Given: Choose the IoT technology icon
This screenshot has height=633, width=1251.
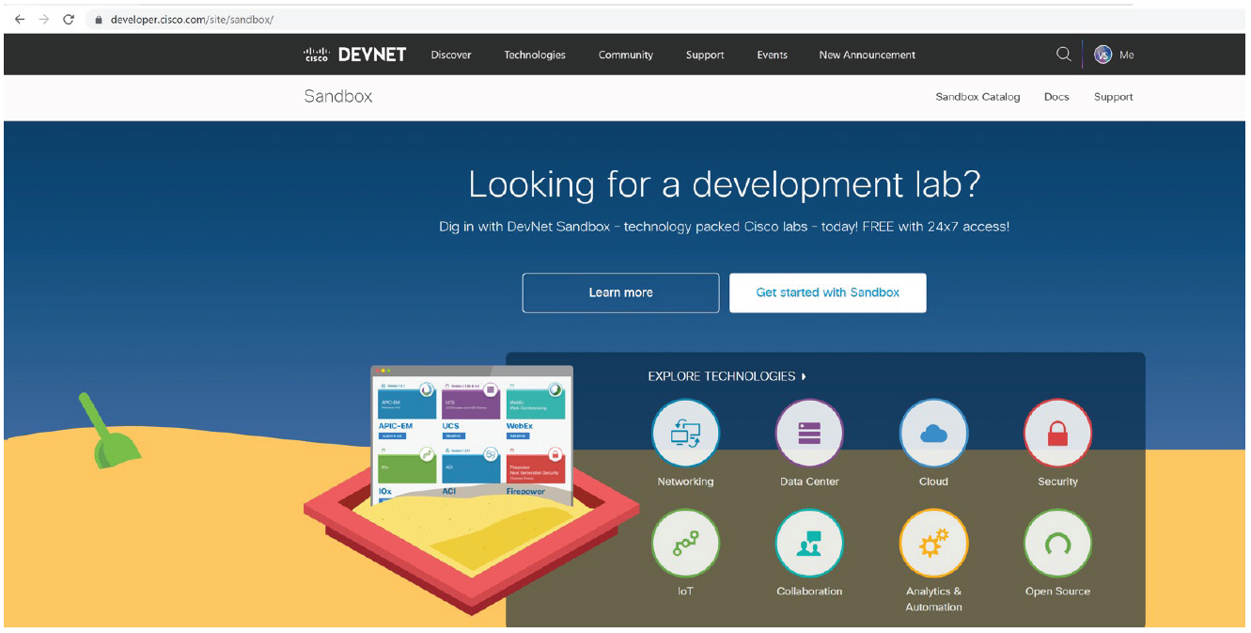Looking at the screenshot, I should [x=685, y=544].
